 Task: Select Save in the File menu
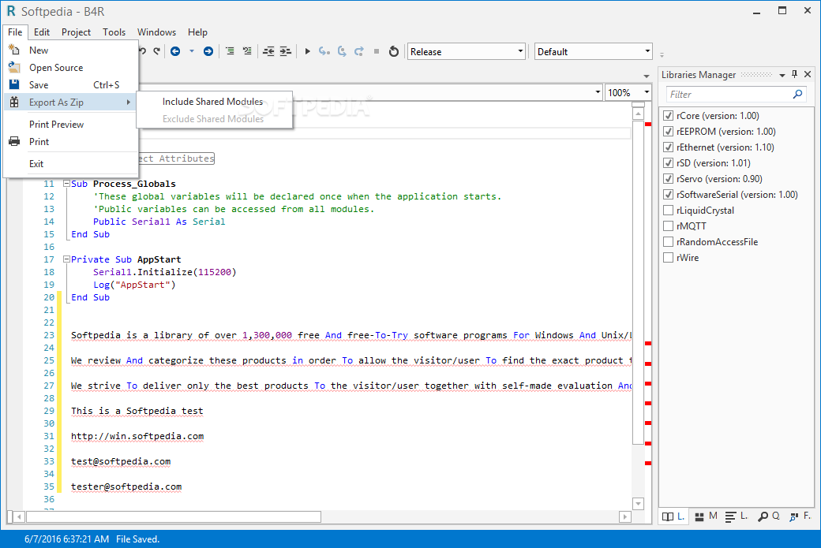pos(71,84)
